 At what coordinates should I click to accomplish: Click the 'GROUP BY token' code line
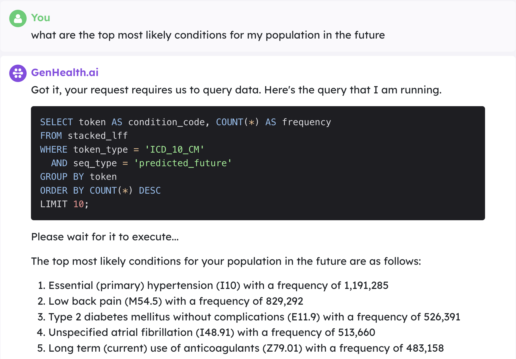pyautogui.click(x=78, y=177)
